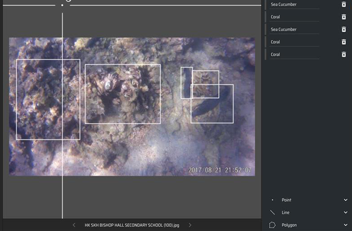Select the Polygon annotation tool icon
352x231 pixels.
tap(272, 225)
